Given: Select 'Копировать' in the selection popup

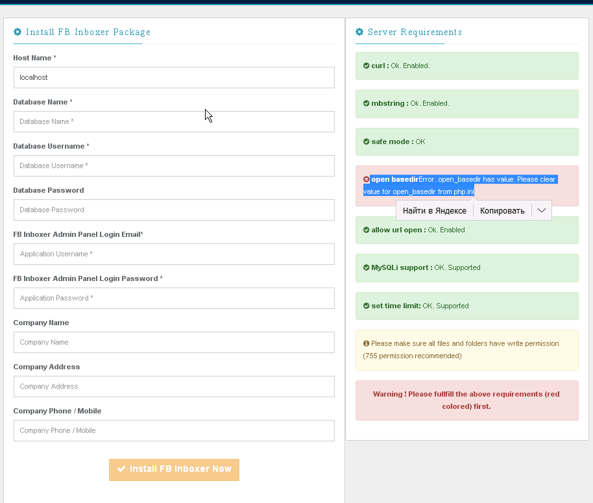Looking at the screenshot, I should tap(502, 210).
